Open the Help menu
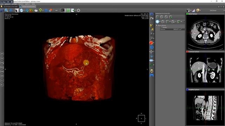Image resolution: width=225 pixels, height=126 pixels. (x=33, y=4)
